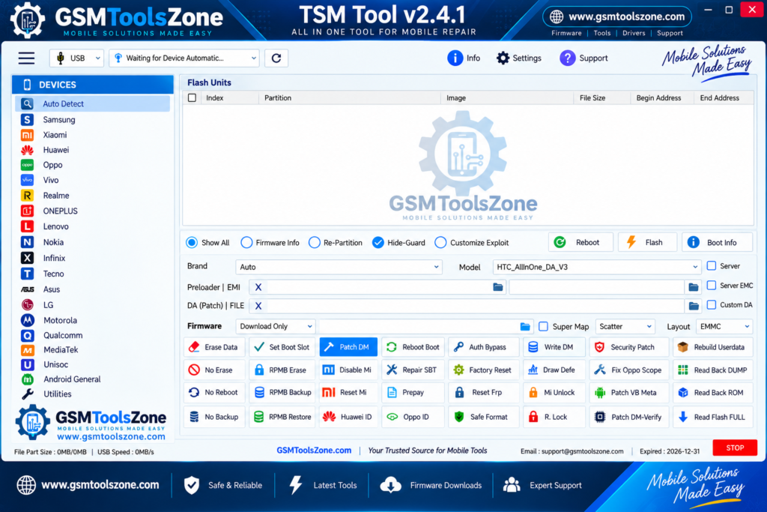Click the Firmware path input field
The width and height of the screenshot is (767, 512).
(x=426, y=326)
